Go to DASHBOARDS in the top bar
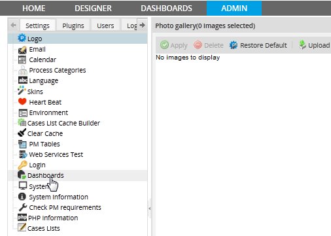 (x=166, y=8)
